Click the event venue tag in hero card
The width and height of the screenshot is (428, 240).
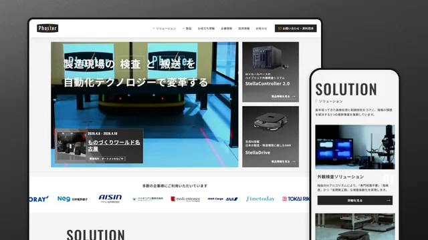107,159
